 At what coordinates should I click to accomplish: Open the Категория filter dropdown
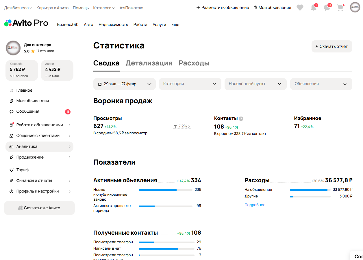(x=190, y=84)
